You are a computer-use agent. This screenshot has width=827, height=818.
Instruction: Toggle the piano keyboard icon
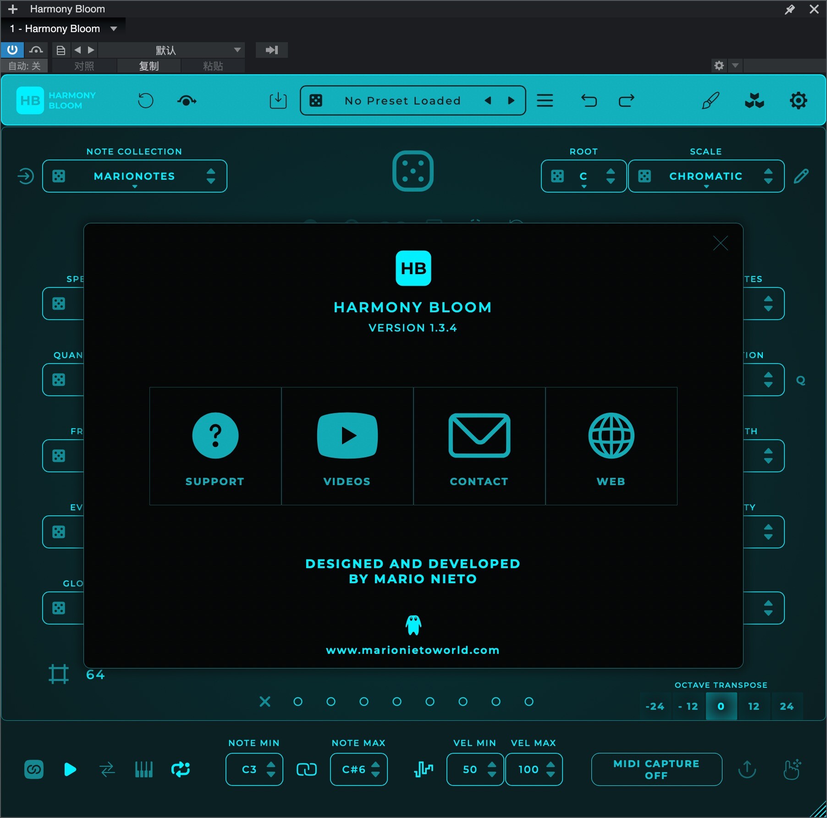(x=144, y=769)
